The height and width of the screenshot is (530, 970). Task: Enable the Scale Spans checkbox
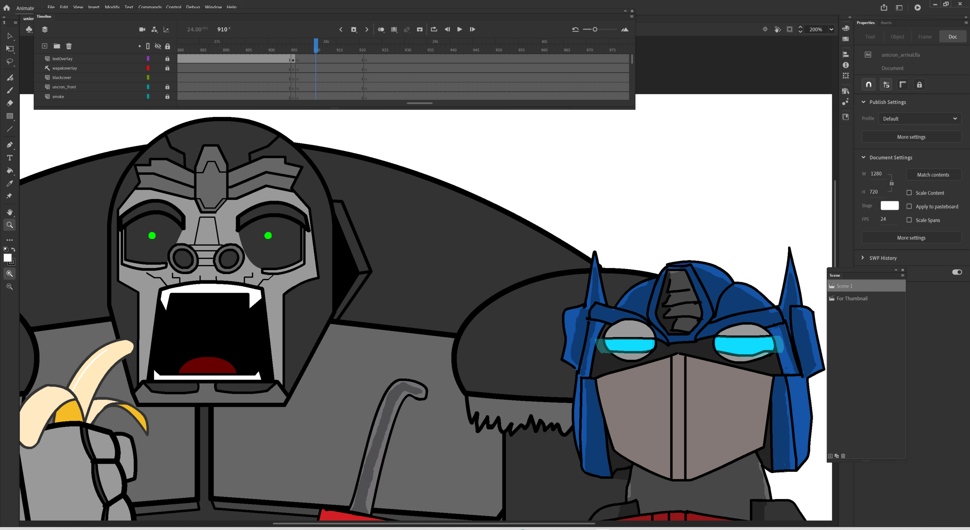pyautogui.click(x=909, y=220)
